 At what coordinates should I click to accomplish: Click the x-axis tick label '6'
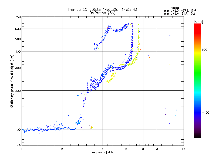pos(126,149)
